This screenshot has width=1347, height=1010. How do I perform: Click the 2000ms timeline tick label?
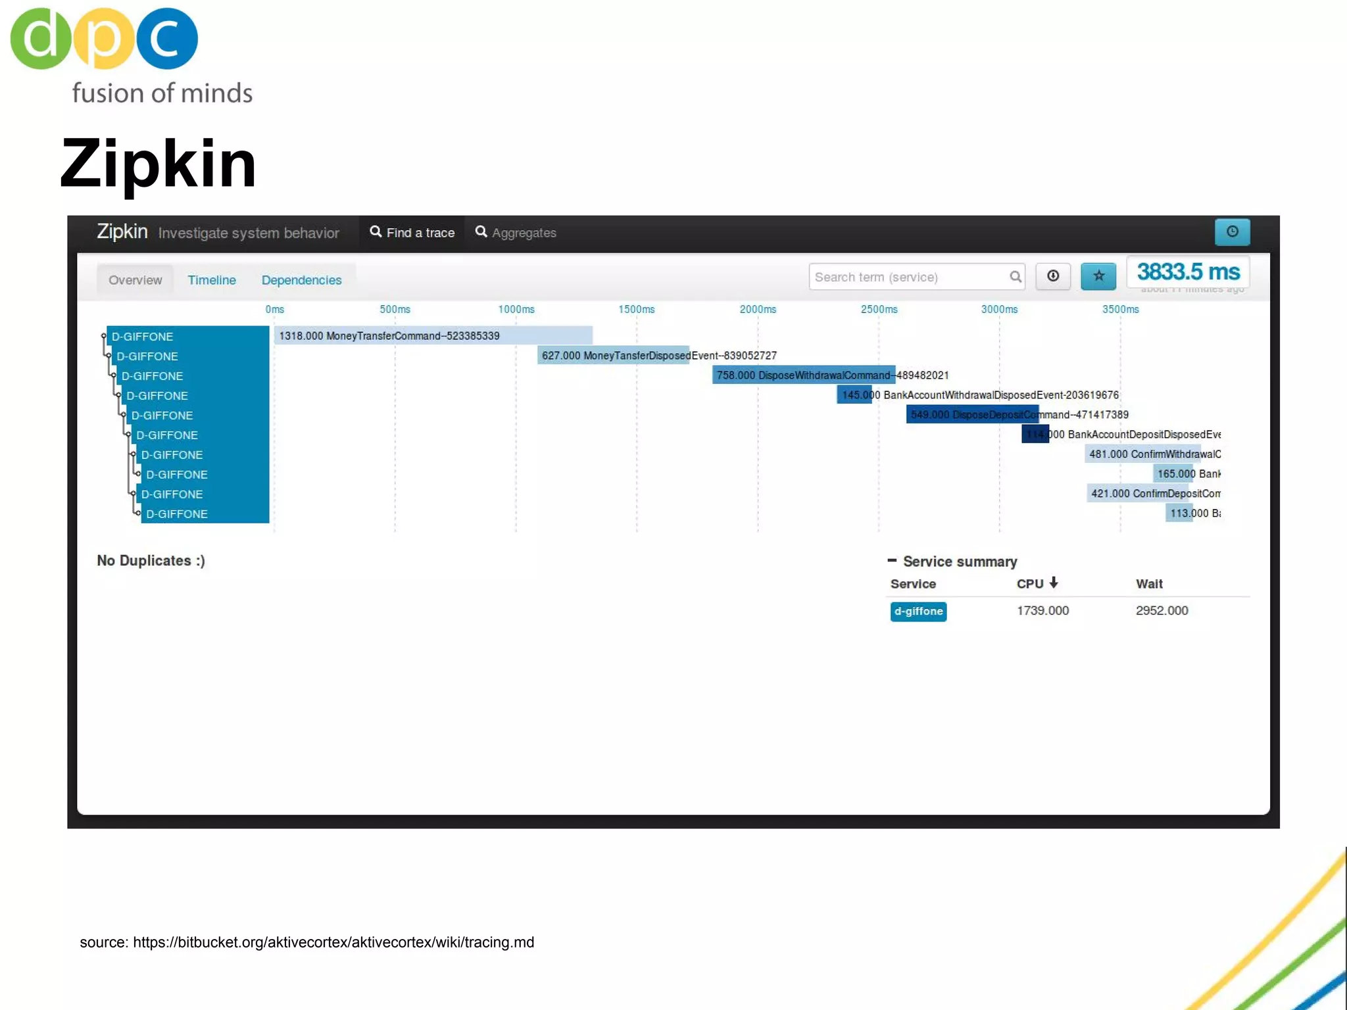tap(758, 309)
